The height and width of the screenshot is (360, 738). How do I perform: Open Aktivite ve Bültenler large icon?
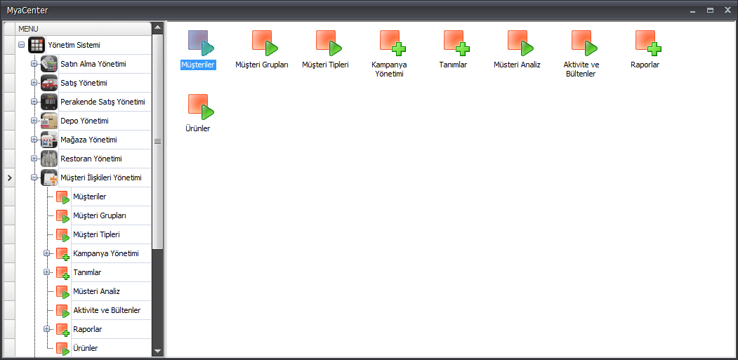point(580,44)
